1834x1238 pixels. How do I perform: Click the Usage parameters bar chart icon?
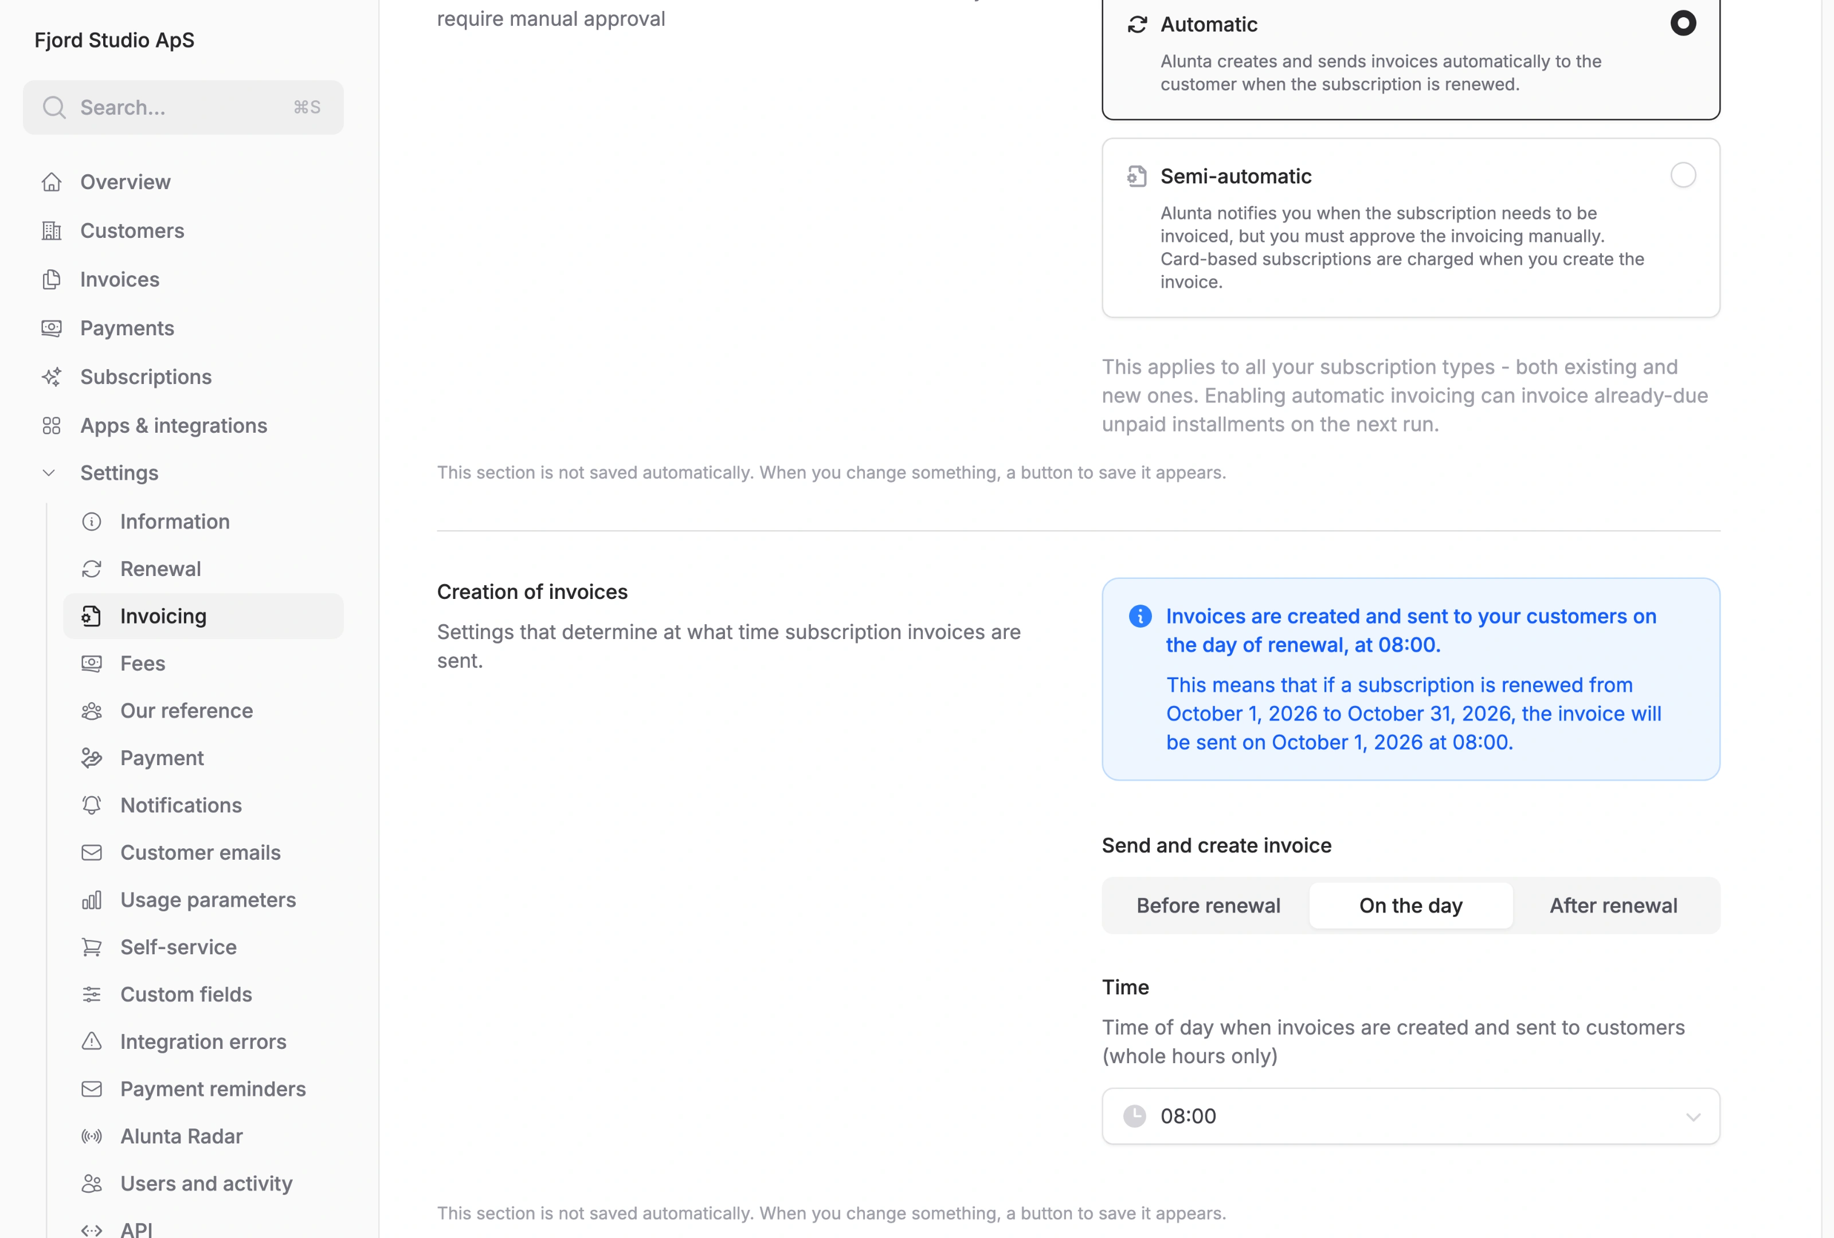pyautogui.click(x=92, y=900)
